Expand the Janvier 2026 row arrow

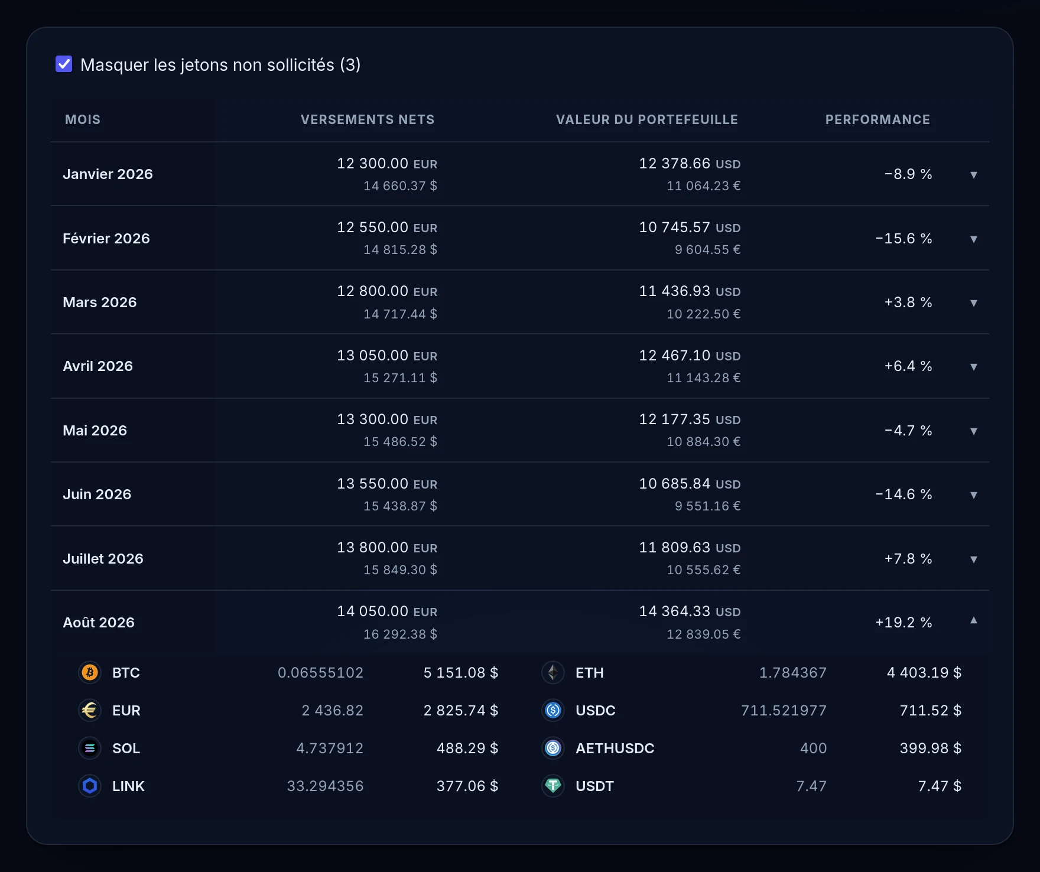(x=973, y=175)
